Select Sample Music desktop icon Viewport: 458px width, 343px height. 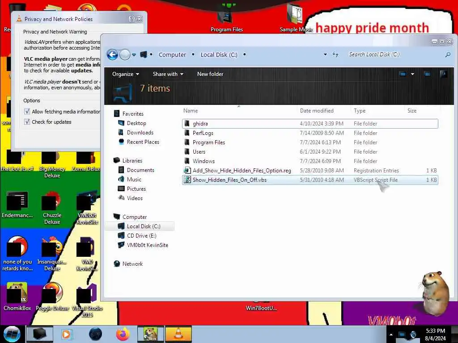296,17
